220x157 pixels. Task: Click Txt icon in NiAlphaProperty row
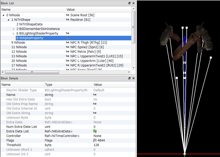click(x=67, y=38)
